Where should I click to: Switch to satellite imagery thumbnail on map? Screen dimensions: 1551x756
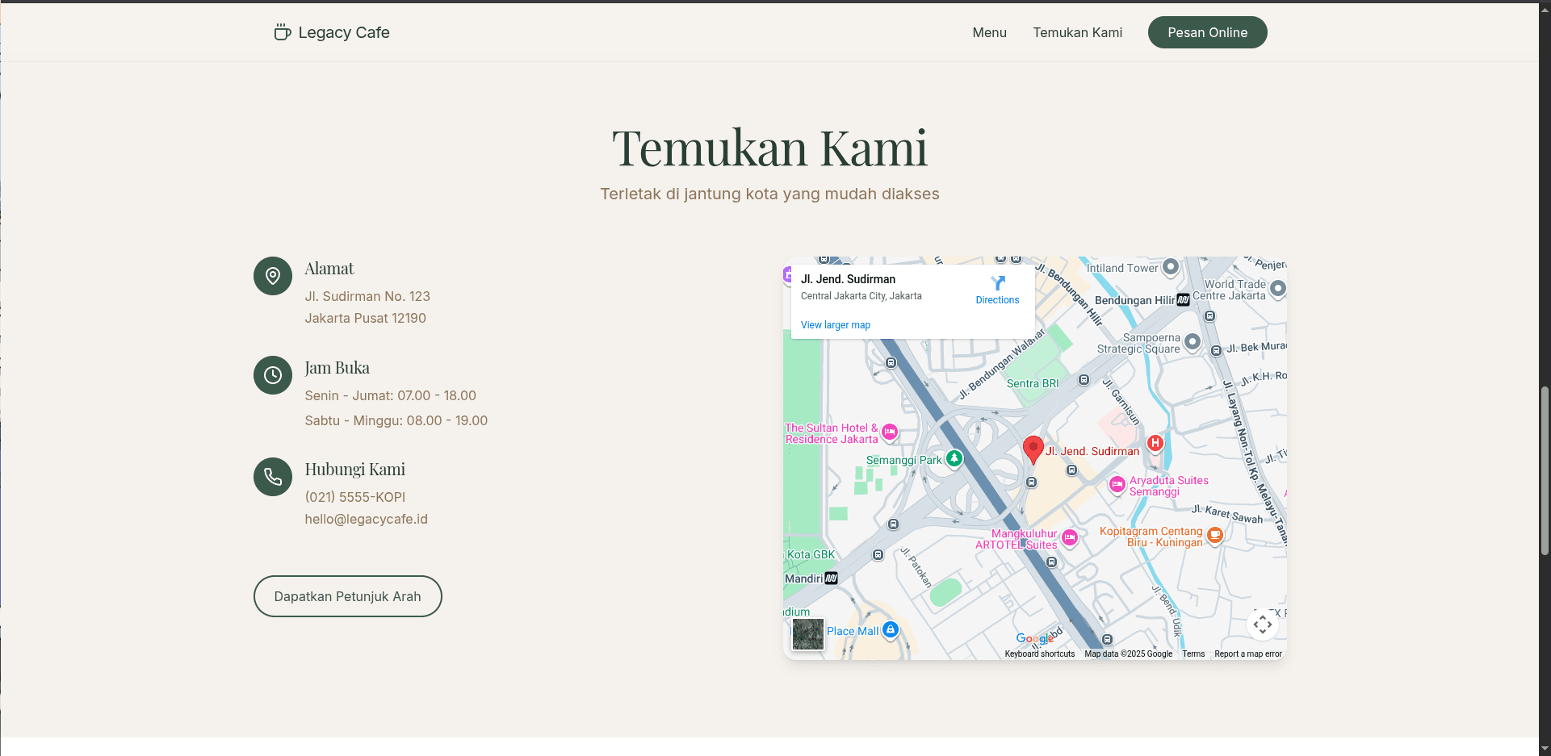pos(807,634)
